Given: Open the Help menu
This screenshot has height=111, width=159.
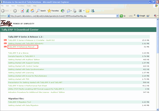Looking at the screenshot, I should pos(35,6).
